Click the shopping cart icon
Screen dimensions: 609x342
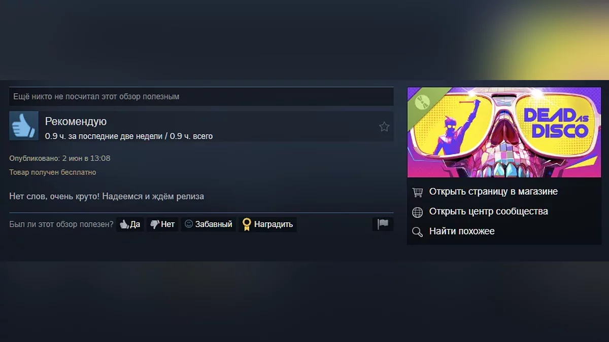(417, 192)
